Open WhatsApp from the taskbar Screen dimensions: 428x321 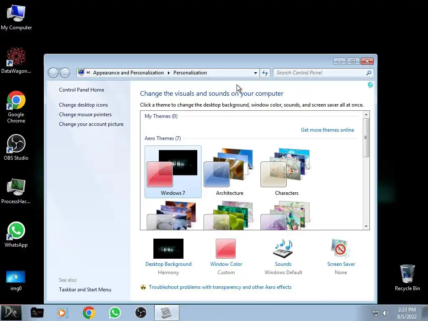pos(115,313)
